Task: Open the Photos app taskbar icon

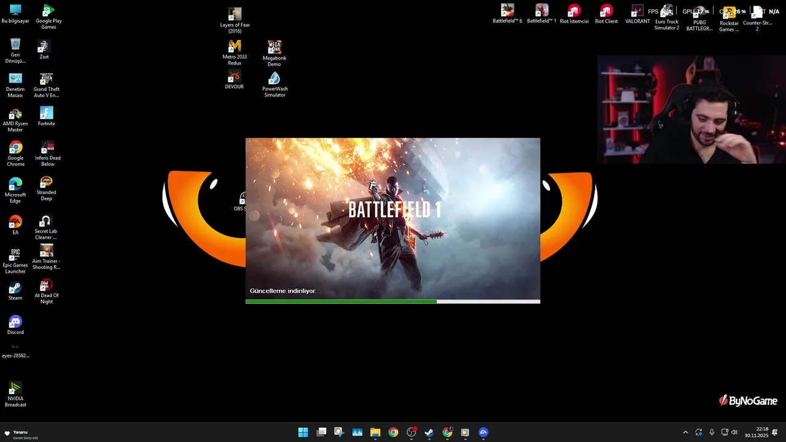Action: coord(357,432)
